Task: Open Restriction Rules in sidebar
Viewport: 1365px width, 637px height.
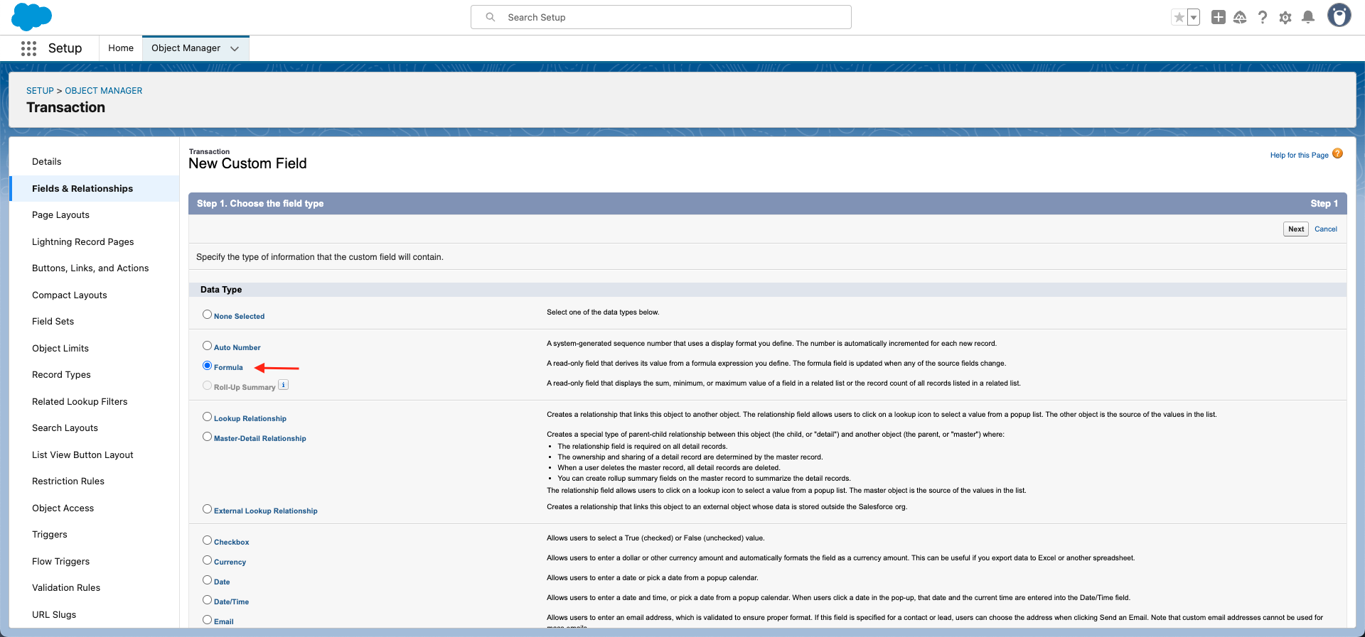Action: coord(68,481)
